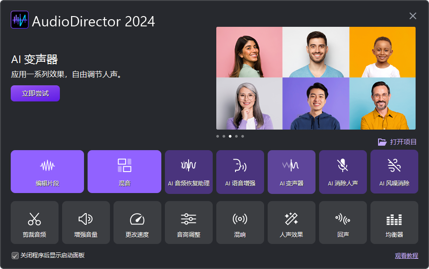Click the 立即尝试 button
This screenshot has width=429, height=269.
coord(35,93)
